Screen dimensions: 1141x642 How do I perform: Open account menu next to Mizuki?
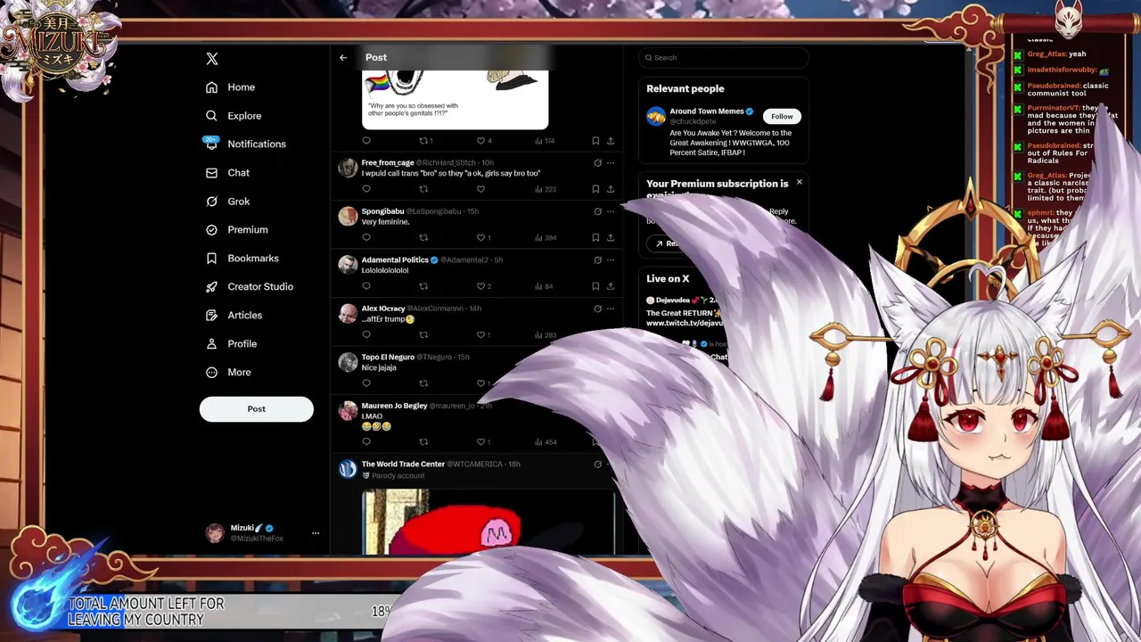(x=315, y=533)
